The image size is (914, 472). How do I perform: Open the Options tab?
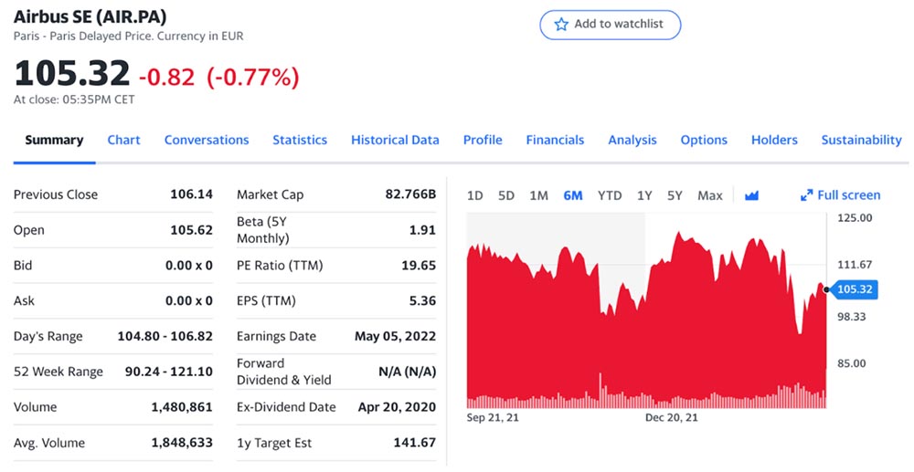tap(704, 141)
